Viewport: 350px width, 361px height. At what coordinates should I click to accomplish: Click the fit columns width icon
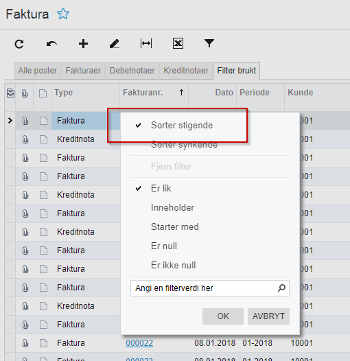[146, 43]
